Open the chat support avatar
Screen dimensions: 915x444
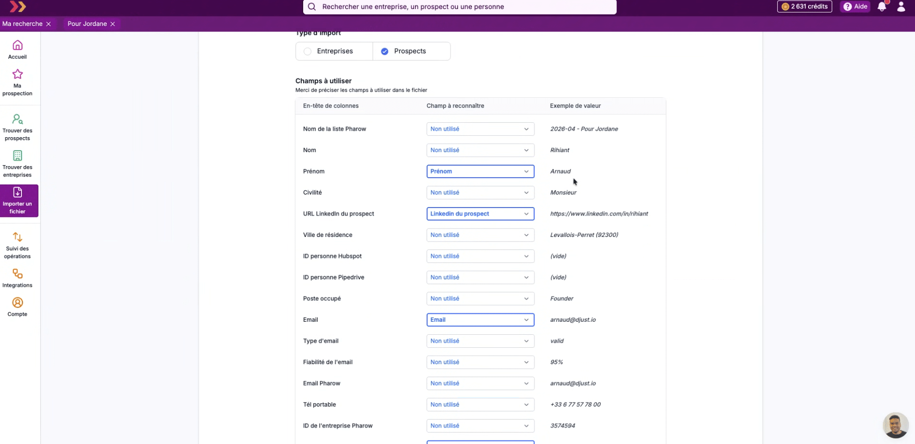pos(896,425)
